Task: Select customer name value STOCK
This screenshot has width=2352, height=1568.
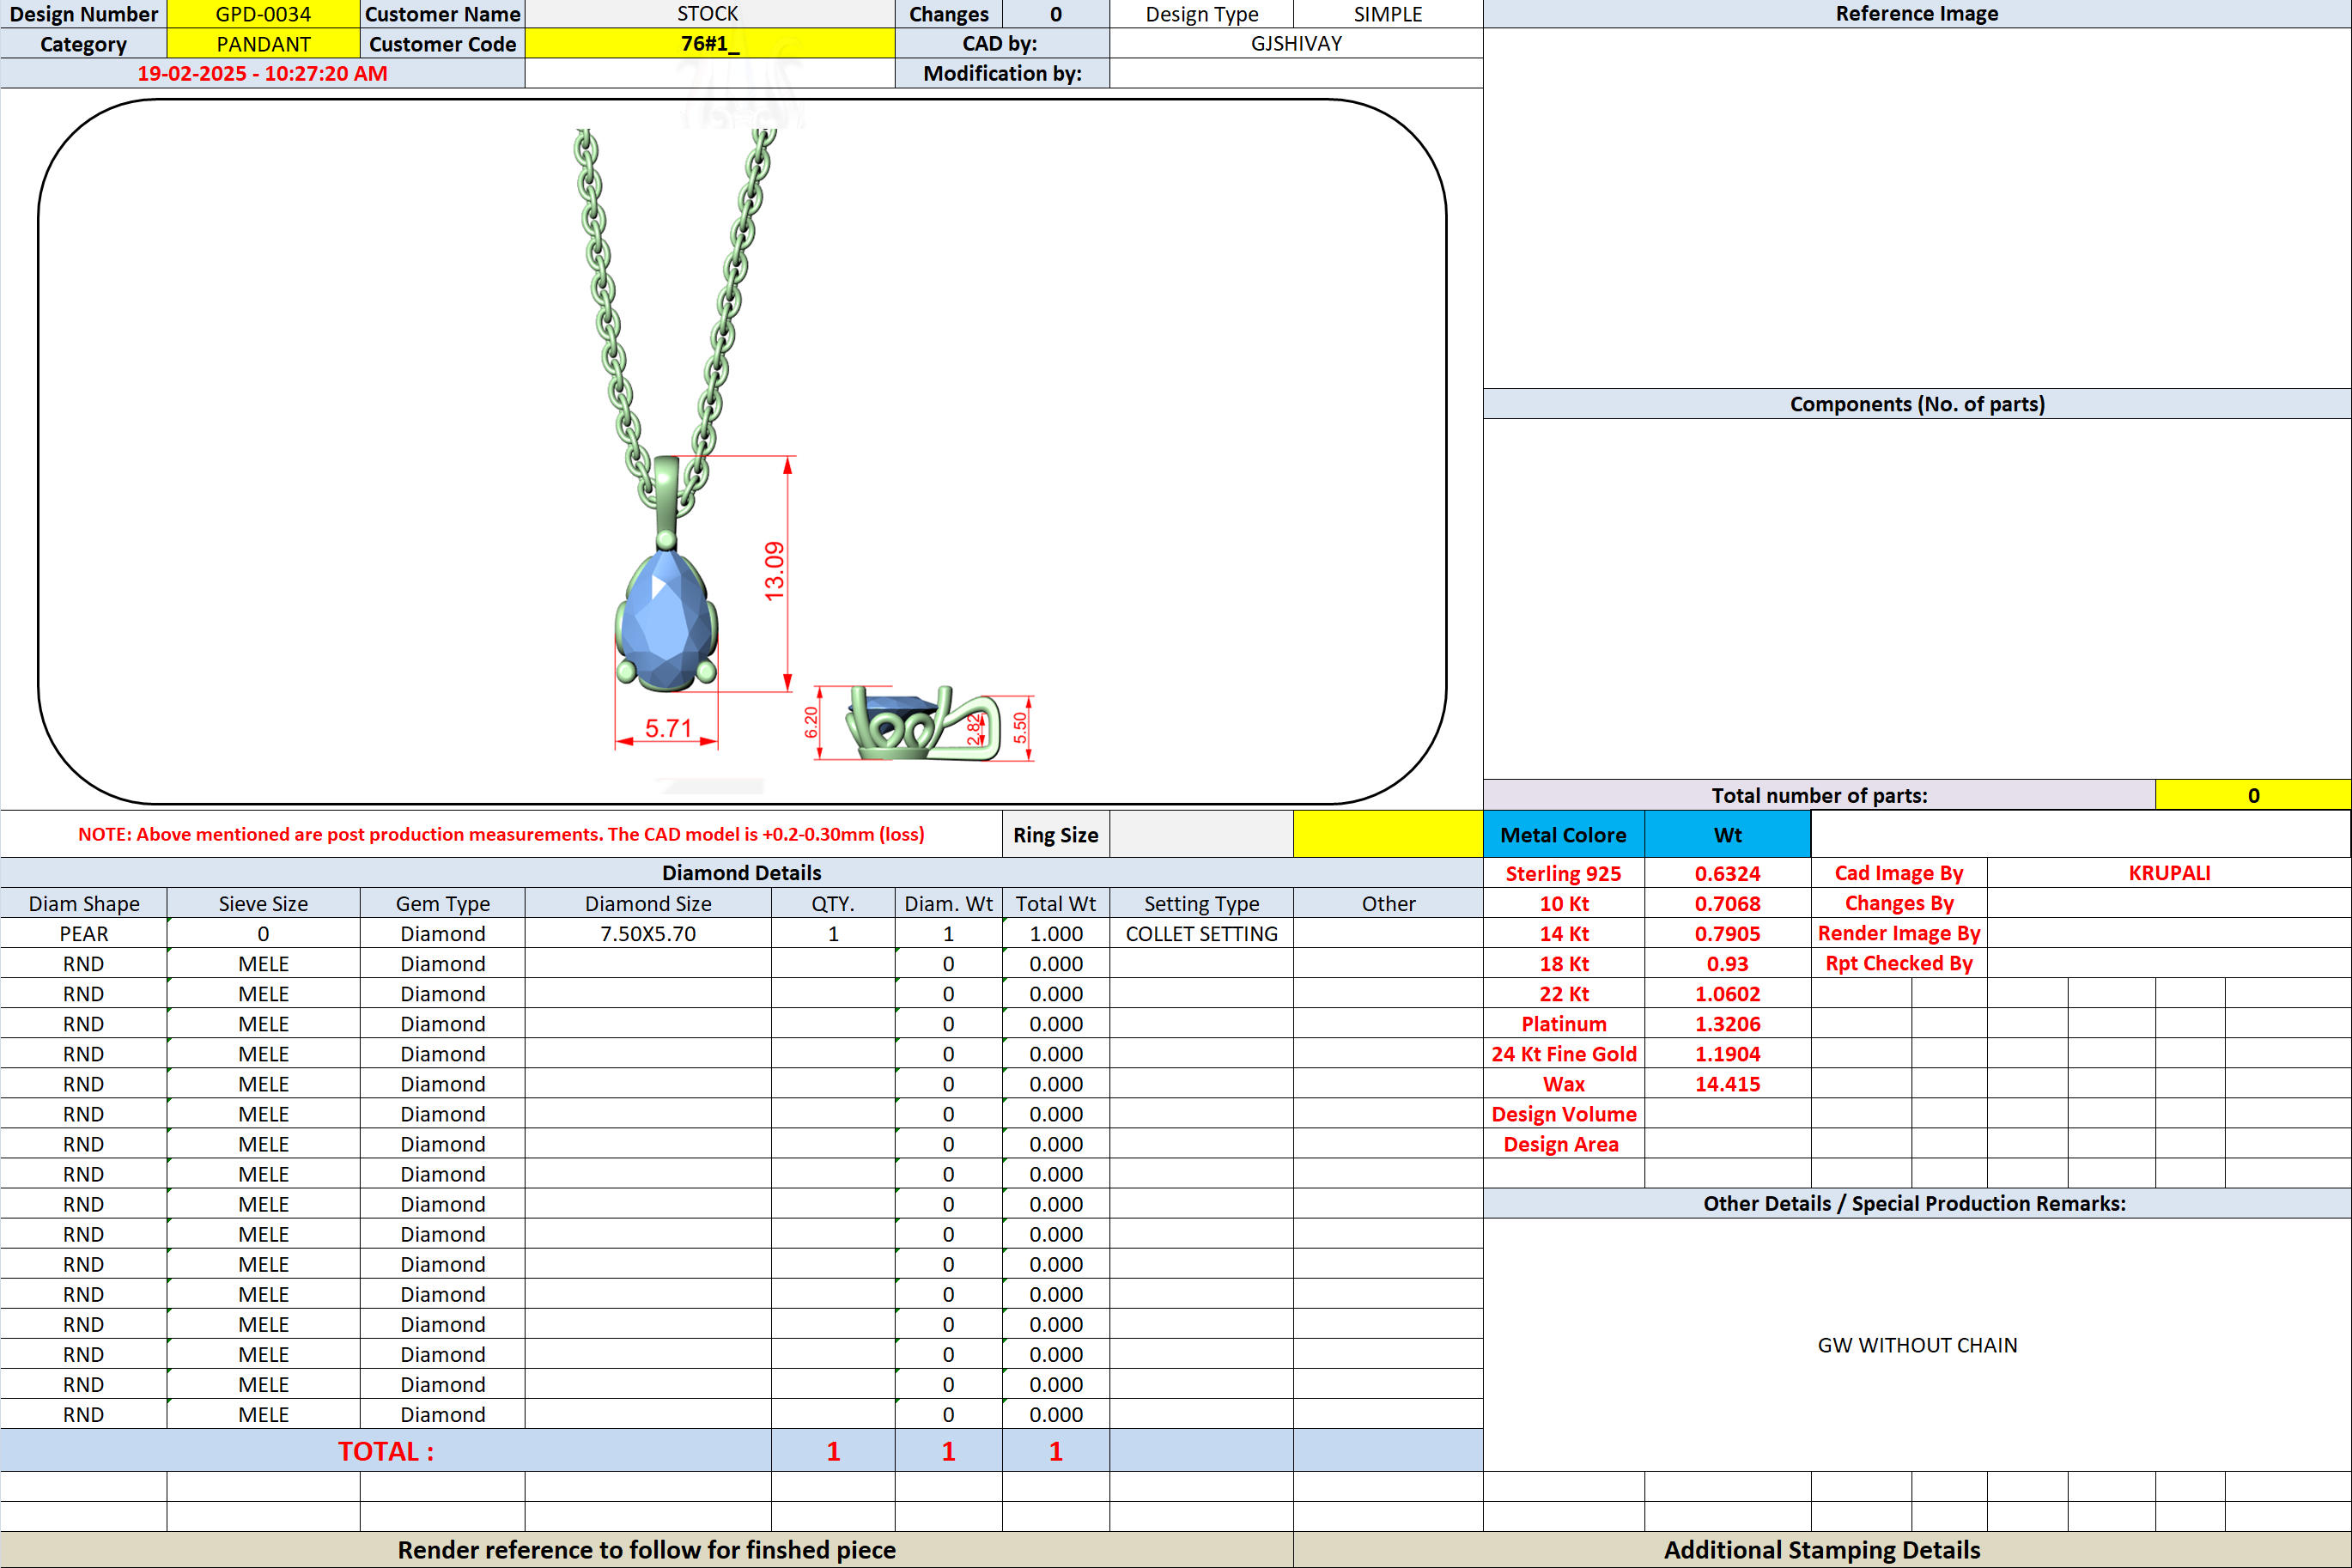Action: coord(709,14)
